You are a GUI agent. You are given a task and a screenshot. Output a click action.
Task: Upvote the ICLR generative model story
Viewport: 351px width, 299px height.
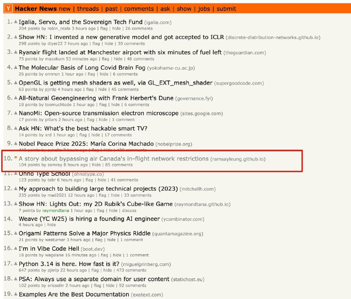click(x=16, y=37)
